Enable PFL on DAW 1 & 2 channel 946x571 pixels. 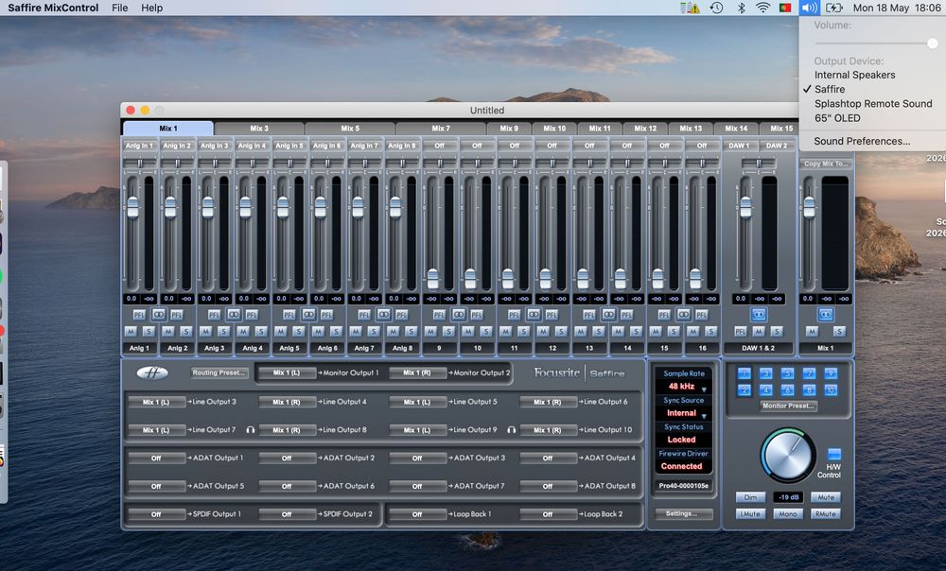741,332
